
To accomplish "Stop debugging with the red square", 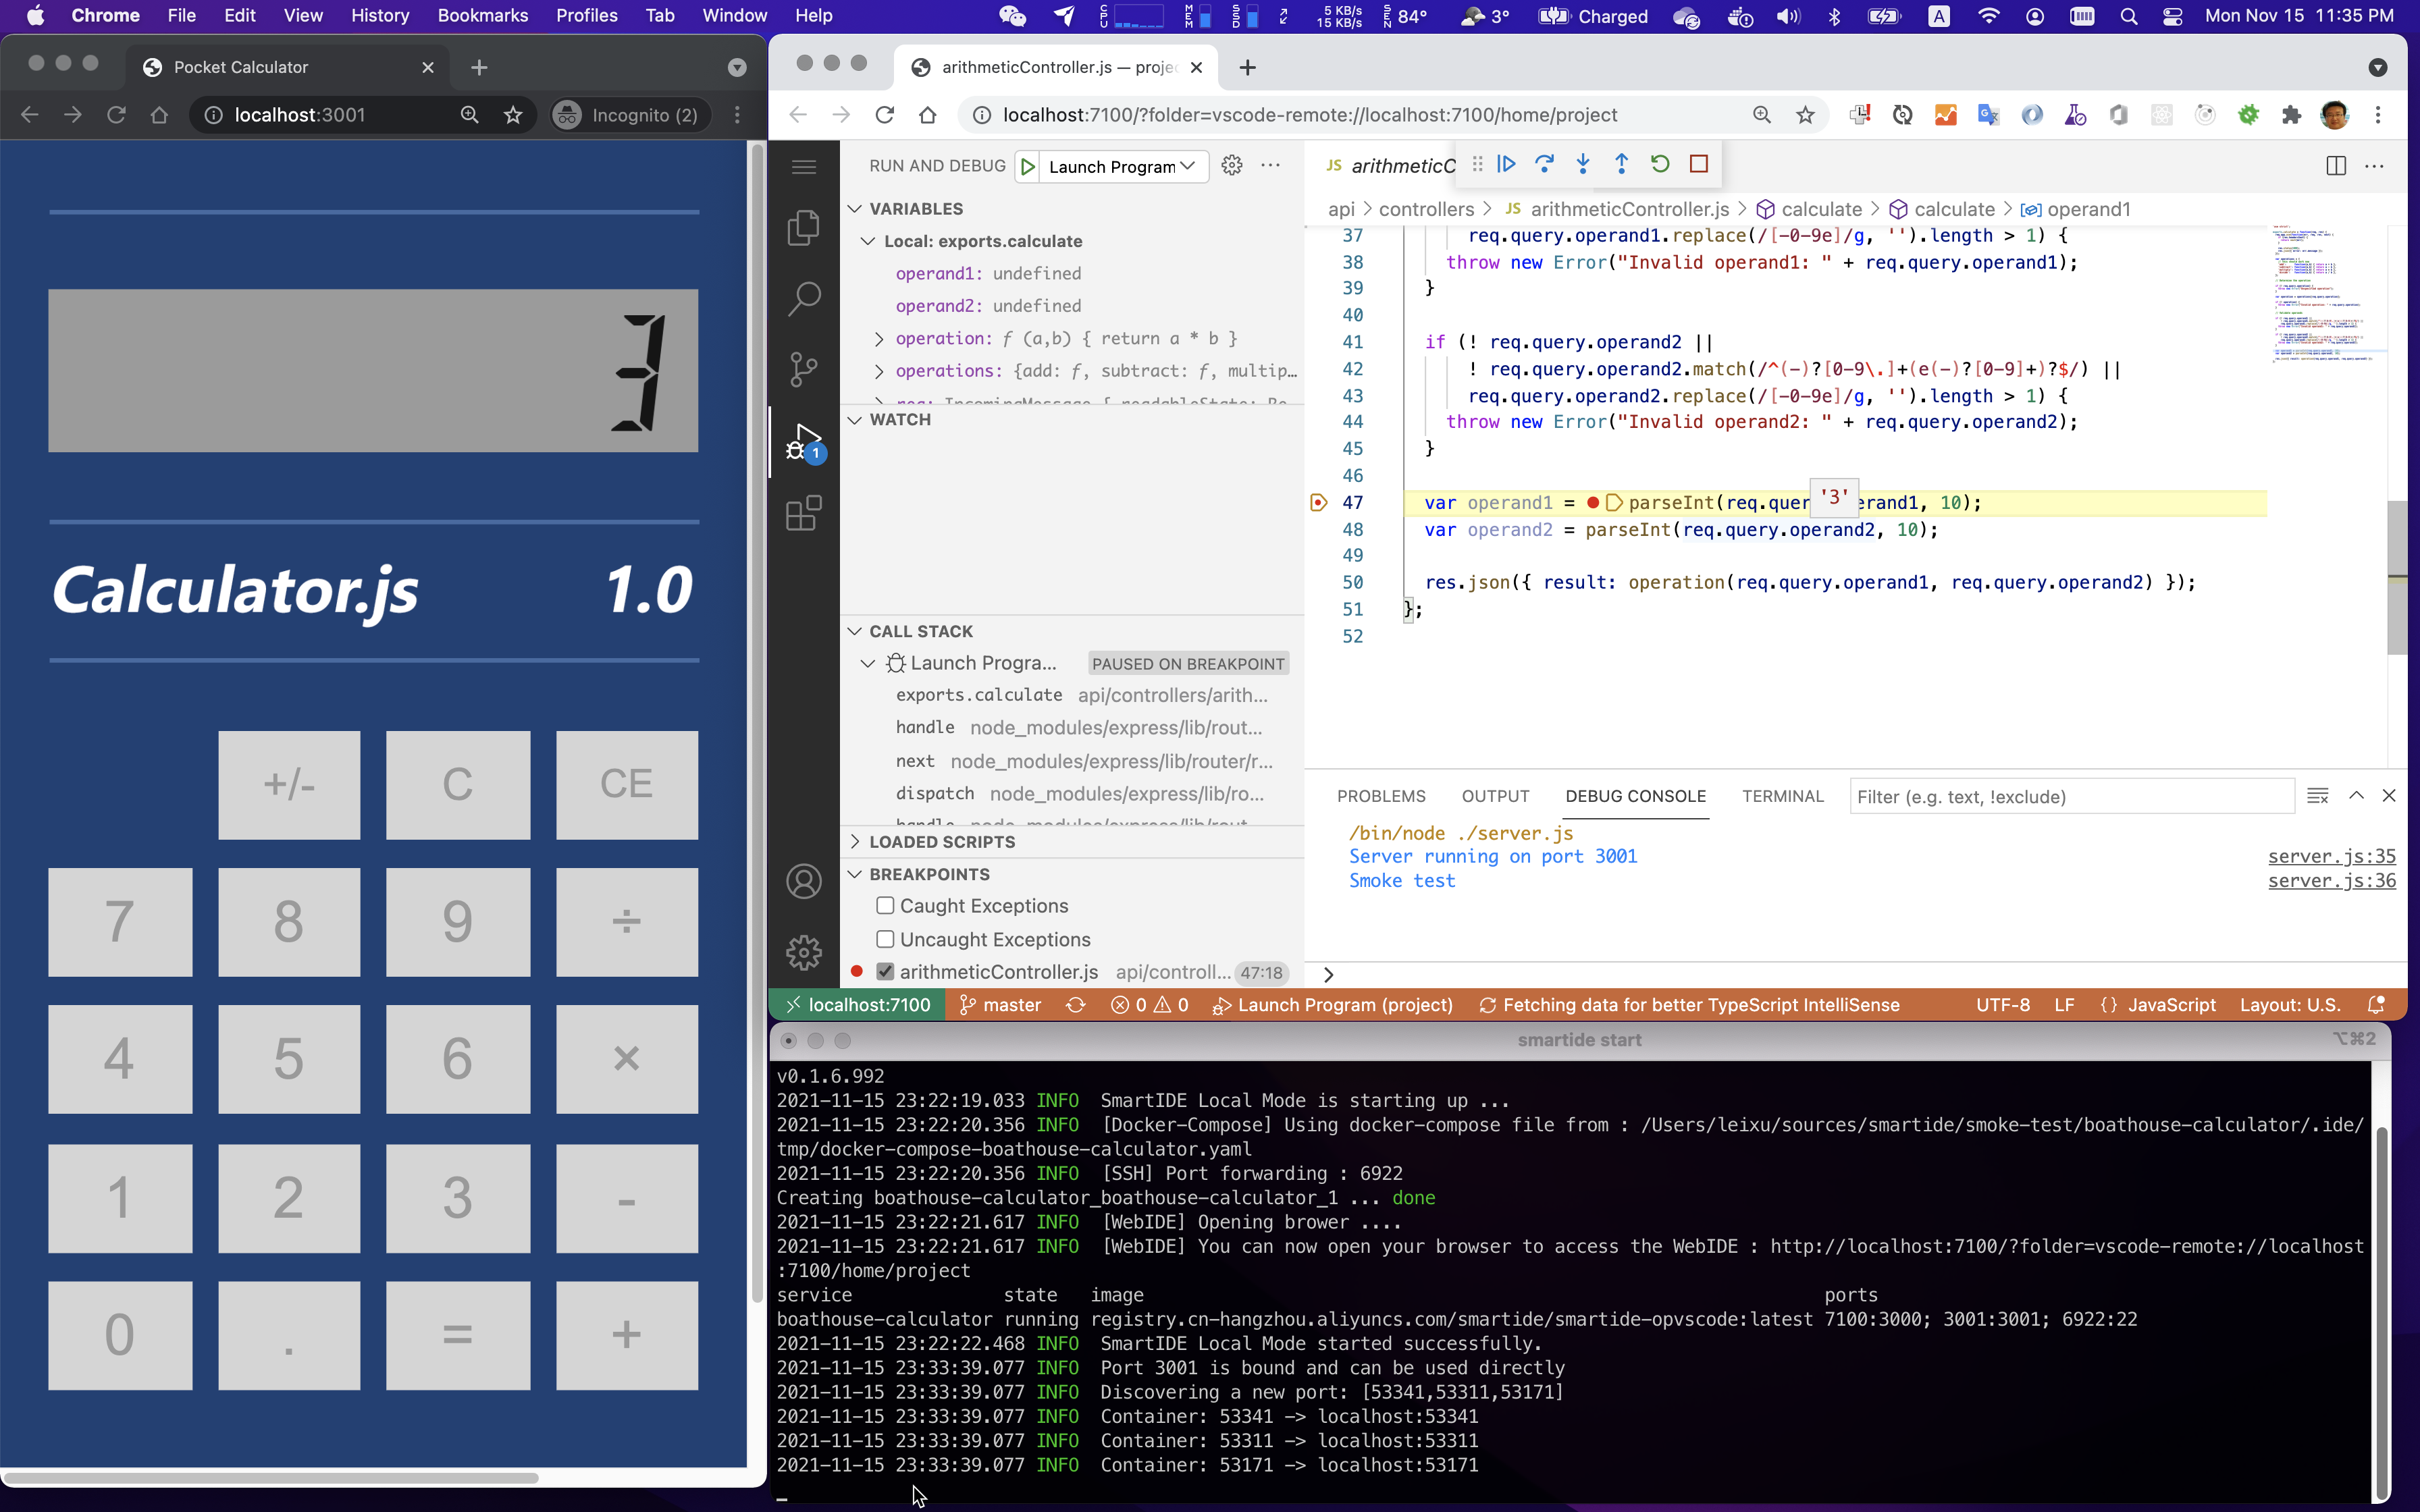I will coord(1698,164).
